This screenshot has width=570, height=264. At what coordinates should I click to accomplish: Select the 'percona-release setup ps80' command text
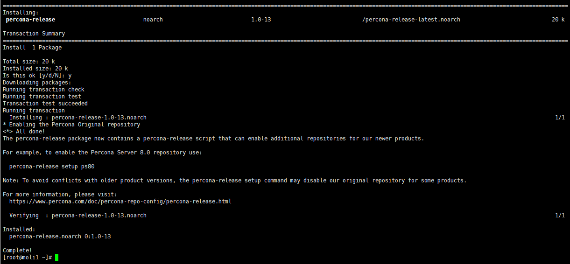pyautogui.click(x=52, y=167)
